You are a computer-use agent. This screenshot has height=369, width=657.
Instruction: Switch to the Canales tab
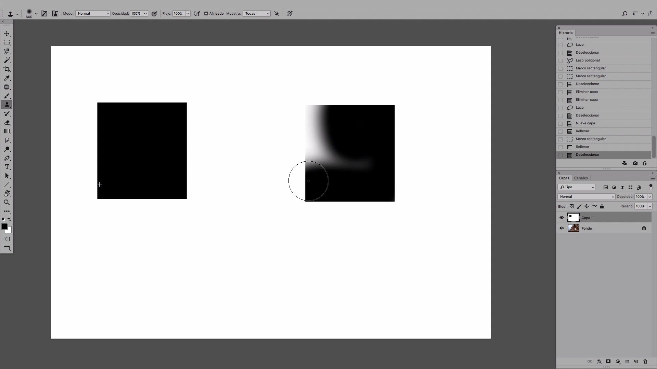coord(581,178)
